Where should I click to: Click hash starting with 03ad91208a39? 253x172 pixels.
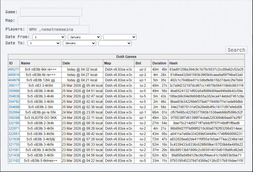click(207, 70)
